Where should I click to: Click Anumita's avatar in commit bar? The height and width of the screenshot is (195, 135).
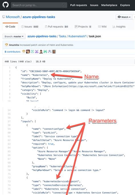point(7,45)
